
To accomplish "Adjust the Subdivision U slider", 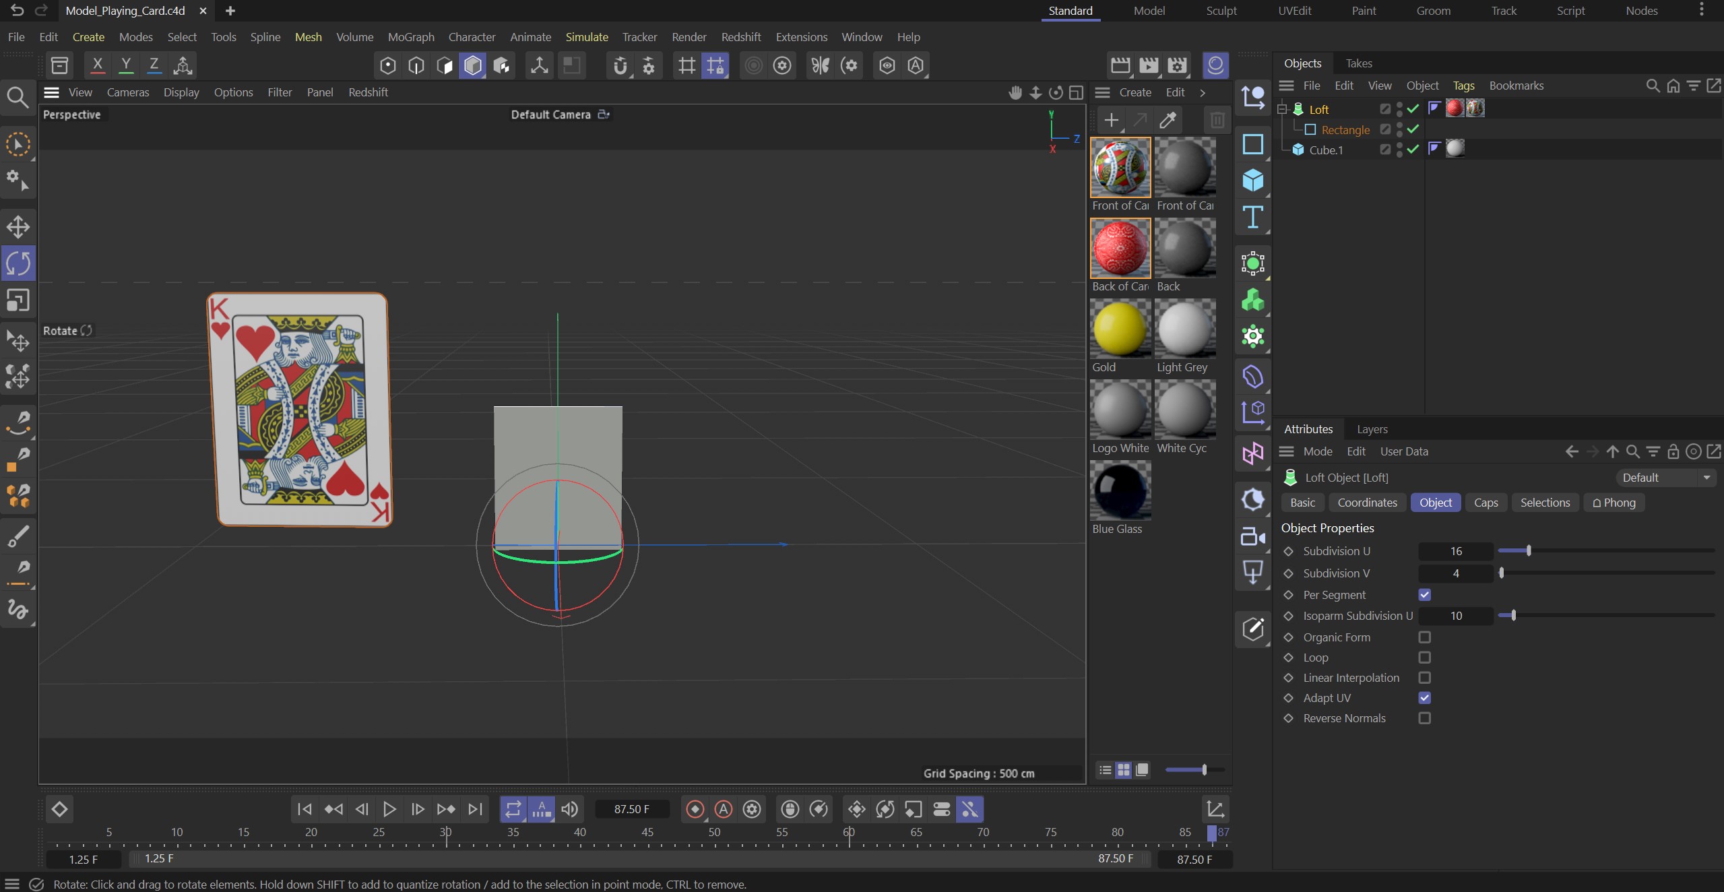I will point(1529,551).
